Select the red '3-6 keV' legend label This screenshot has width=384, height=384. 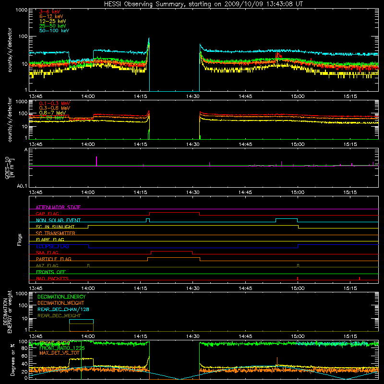(x=50, y=12)
